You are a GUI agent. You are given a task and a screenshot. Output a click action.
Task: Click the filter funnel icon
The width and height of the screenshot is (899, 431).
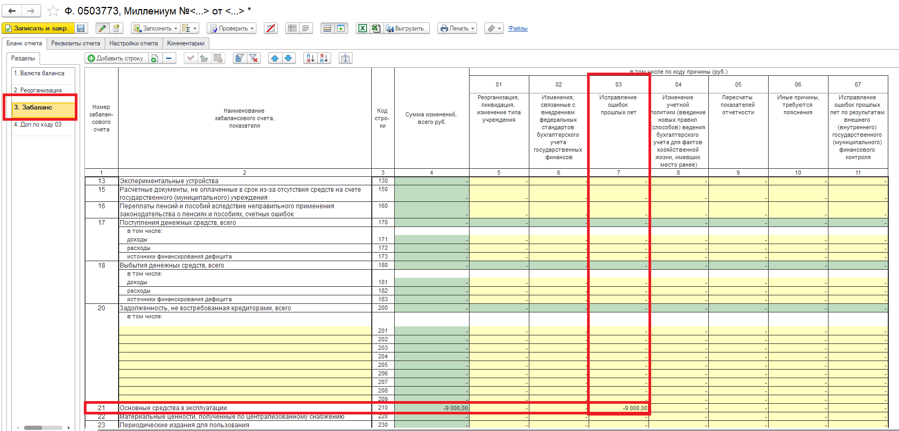(x=240, y=58)
